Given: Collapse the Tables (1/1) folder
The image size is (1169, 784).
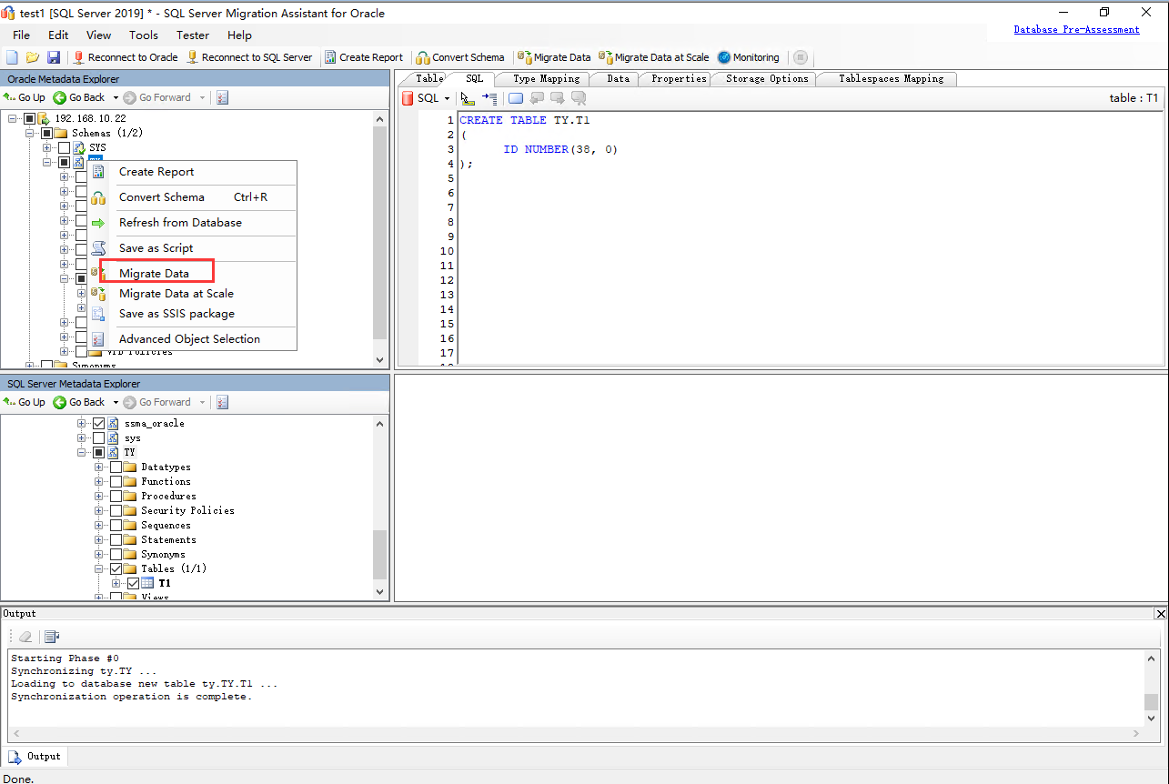Looking at the screenshot, I should tap(99, 568).
